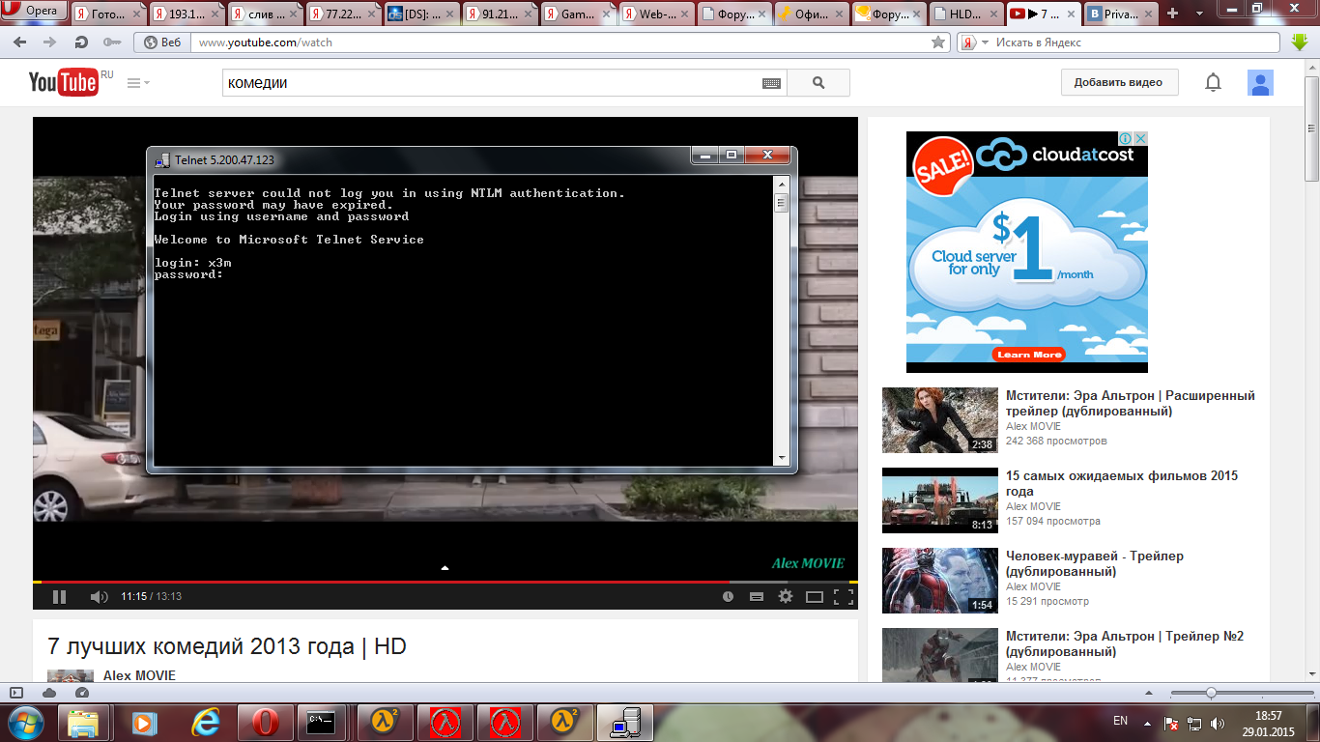Viewport: 1320px width, 742px height.
Task: Open the Человек-муравей trailer thumbnail
Action: 939,581
